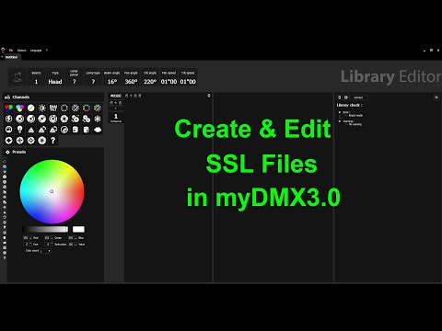This screenshot has height=331, width=442.
Task: Click the fixture image icon beside Beams
Action: pyautogui.click(x=17, y=76)
